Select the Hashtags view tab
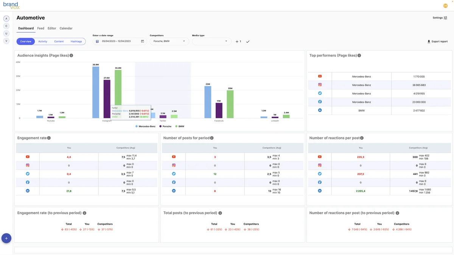This screenshot has width=454, height=255. (76, 42)
